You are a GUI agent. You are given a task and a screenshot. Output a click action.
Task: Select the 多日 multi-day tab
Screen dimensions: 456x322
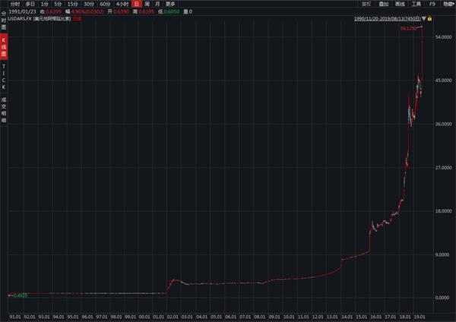pyautogui.click(x=30, y=4)
